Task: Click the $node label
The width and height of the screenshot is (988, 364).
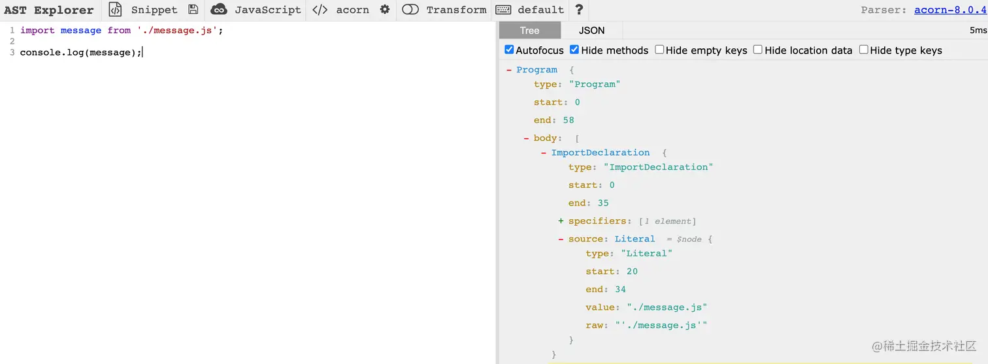Action: pyautogui.click(x=689, y=239)
